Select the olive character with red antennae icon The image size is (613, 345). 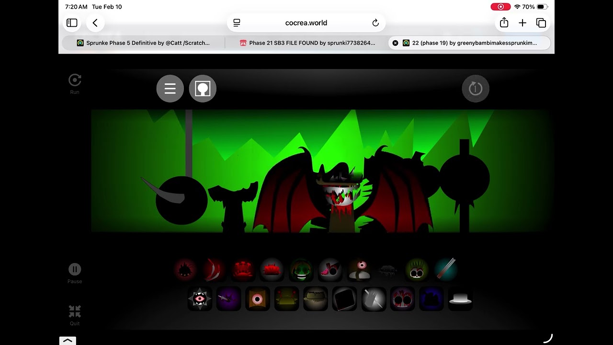[286, 299]
